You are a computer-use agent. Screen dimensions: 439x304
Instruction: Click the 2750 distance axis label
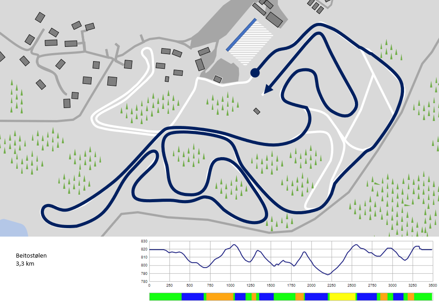click(x=372, y=285)
